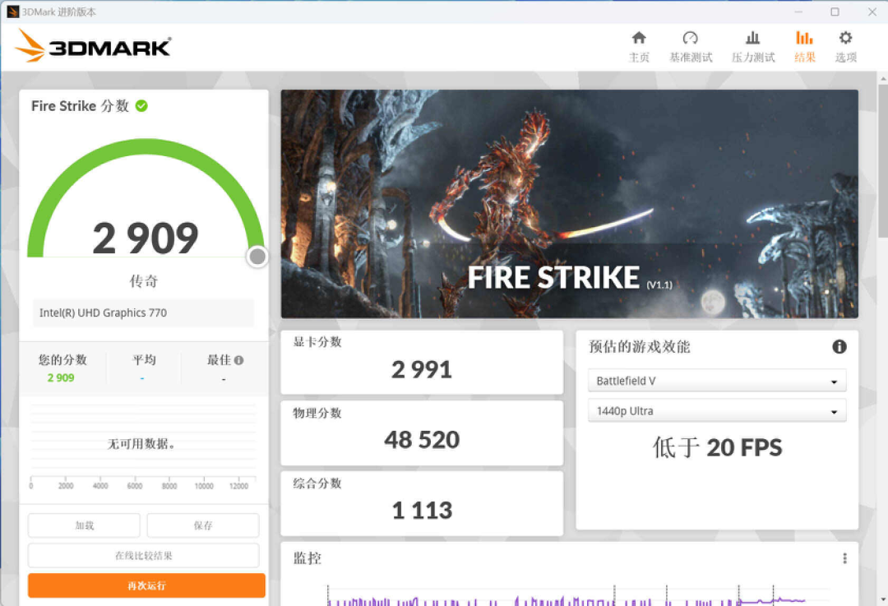This screenshot has width=888, height=606.
Task: Click the Fire Strike banner image
Action: pyautogui.click(x=569, y=204)
